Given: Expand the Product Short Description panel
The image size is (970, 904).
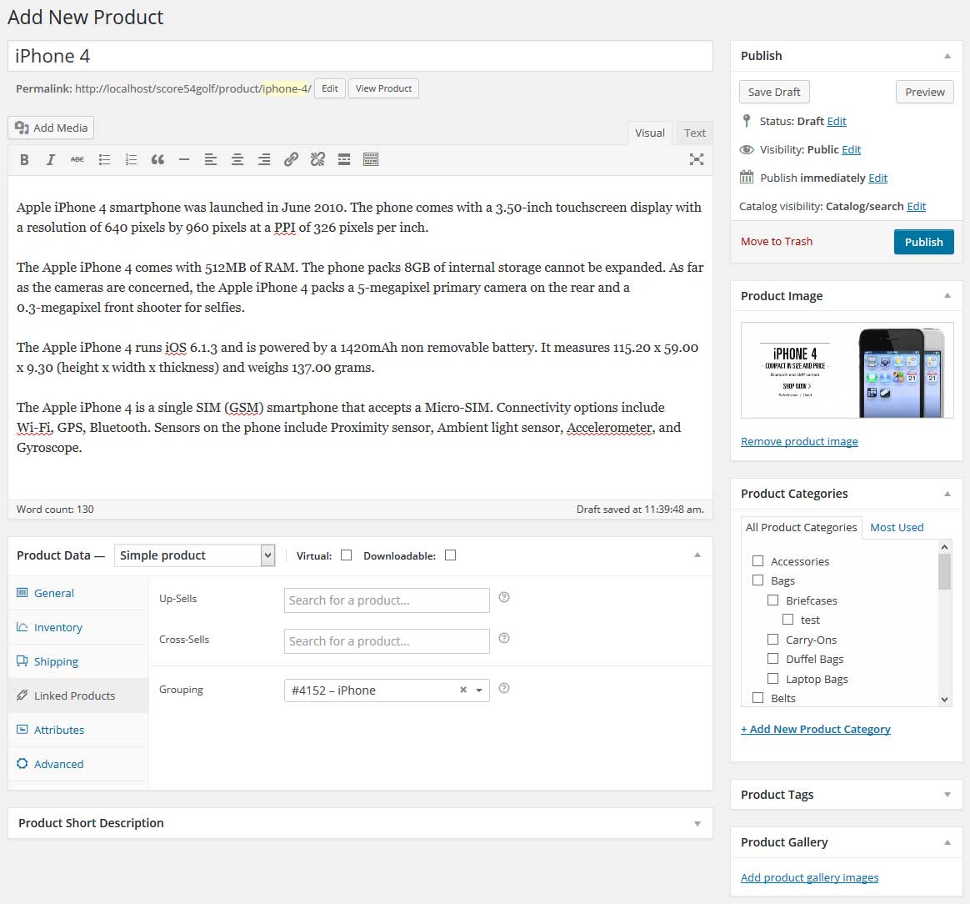Looking at the screenshot, I should click(697, 823).
